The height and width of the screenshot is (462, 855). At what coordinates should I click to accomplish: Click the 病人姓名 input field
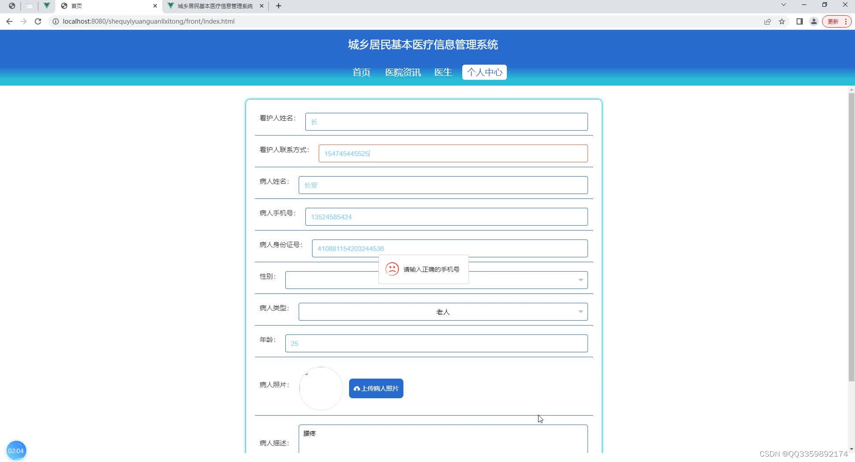tap(443, 185)
